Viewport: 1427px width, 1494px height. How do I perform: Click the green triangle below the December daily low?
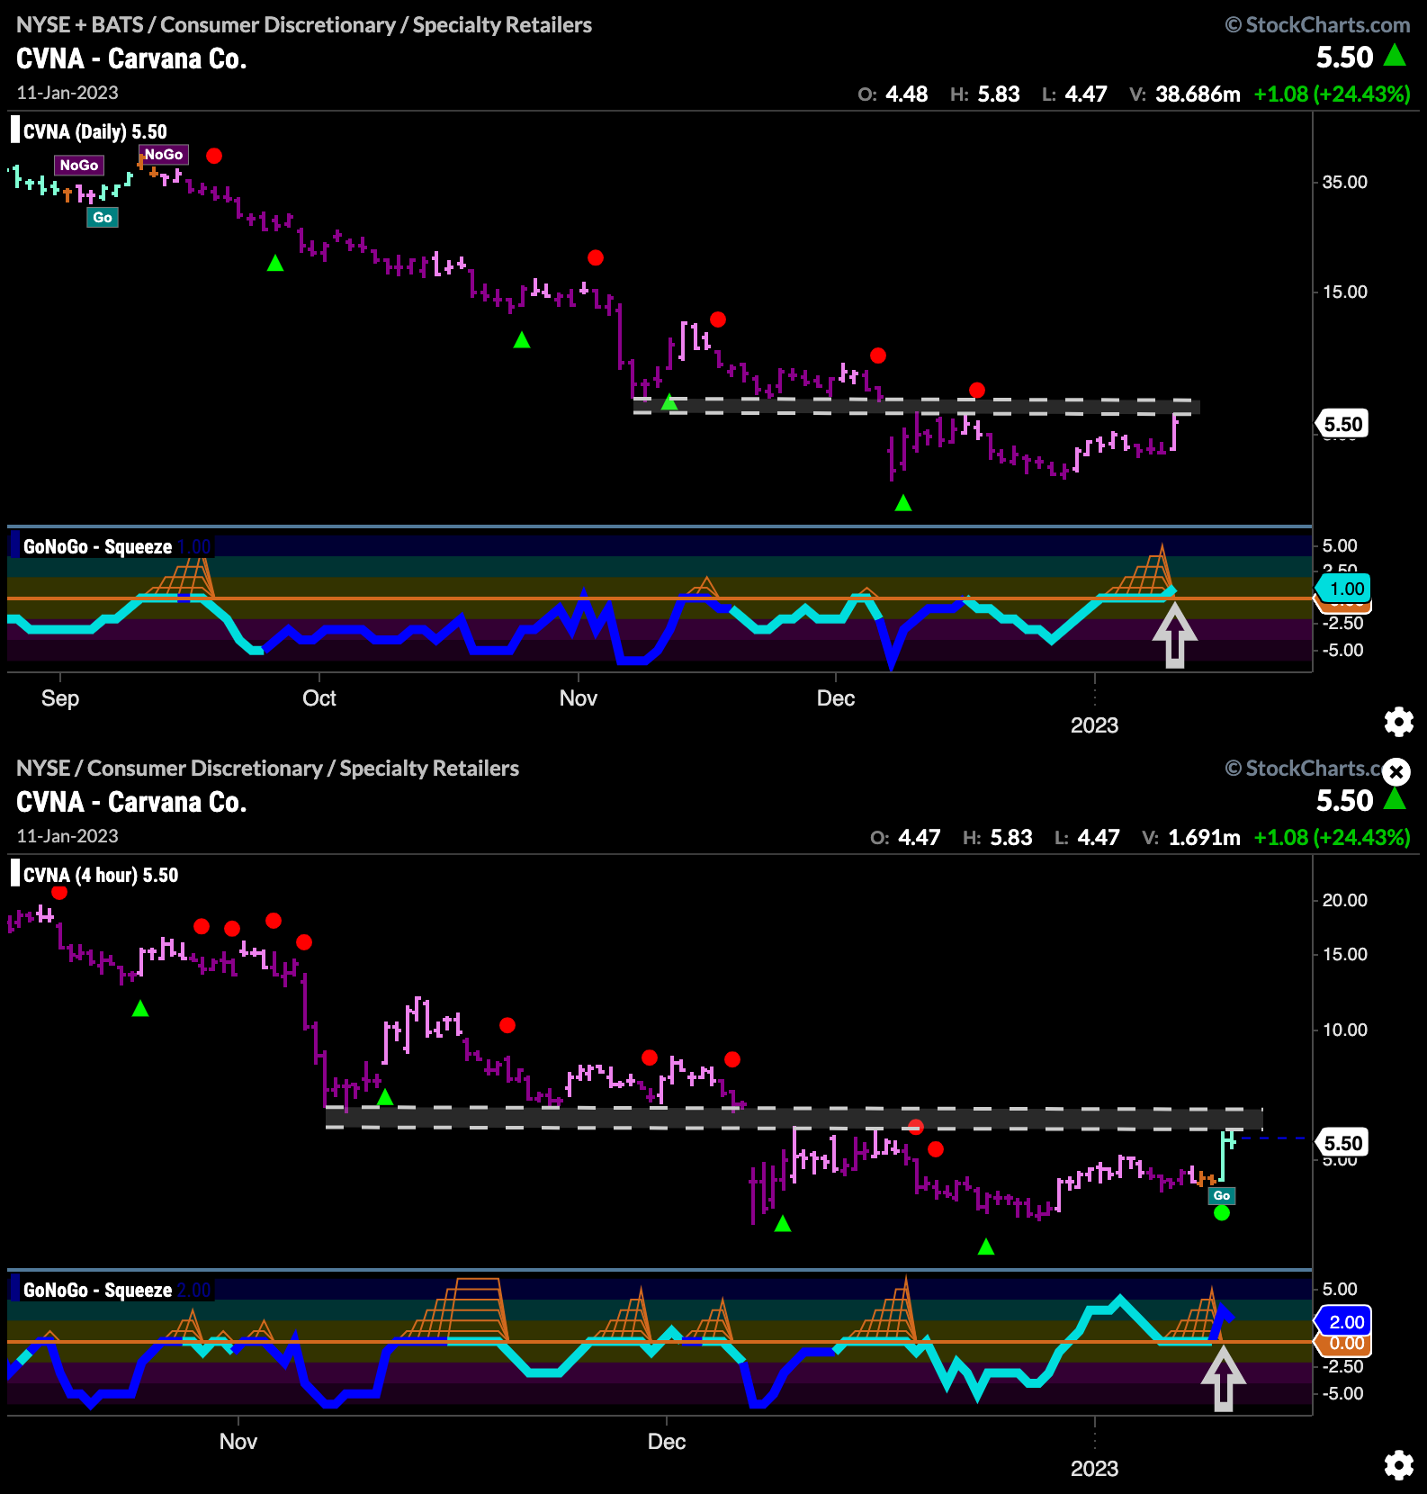click(903, 503)
